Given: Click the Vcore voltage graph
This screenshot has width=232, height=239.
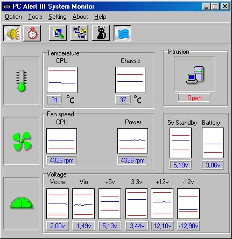Looking at the screenshot, I should [x=58, y=203].
